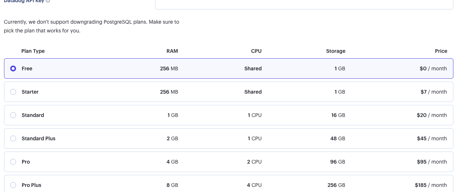Click the Price column header

[441, 51]
